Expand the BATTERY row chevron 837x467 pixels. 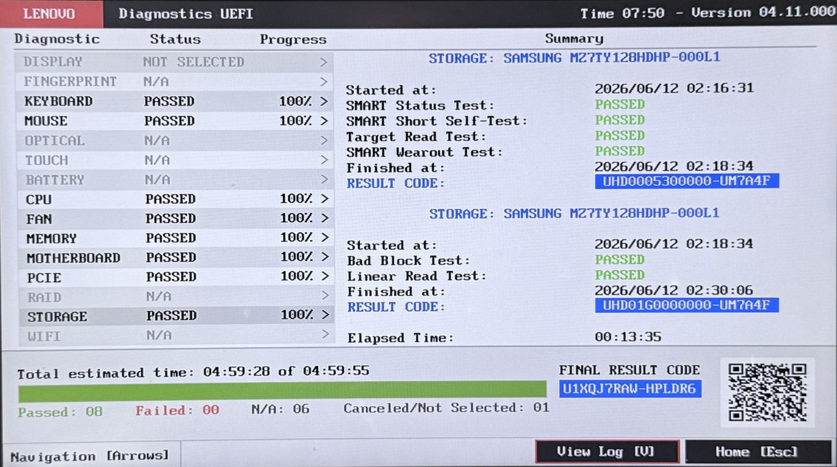click(x=324, y=179)
